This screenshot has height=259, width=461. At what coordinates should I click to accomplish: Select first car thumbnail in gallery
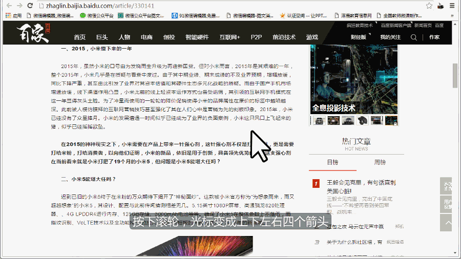pyautogui.click(x=319, y=121)
